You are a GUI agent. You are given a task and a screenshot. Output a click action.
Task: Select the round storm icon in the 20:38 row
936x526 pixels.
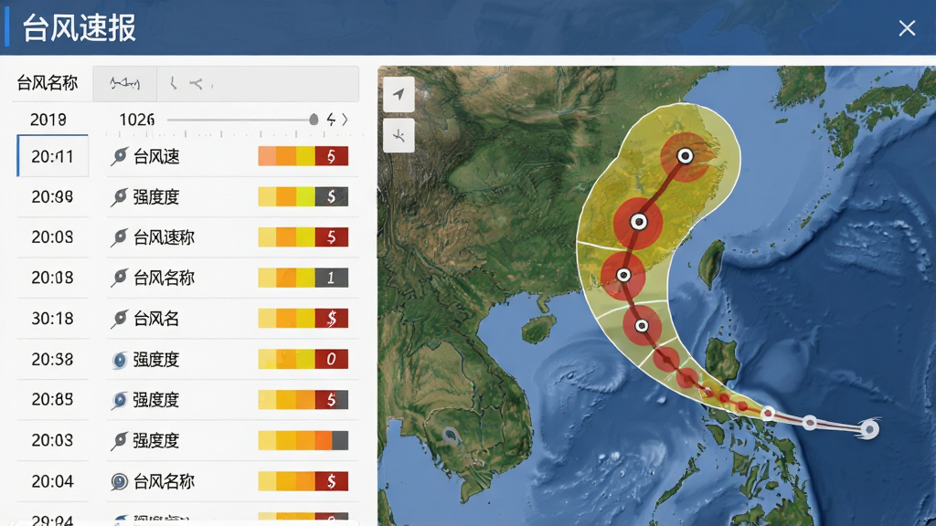click(x=120, y=360)
